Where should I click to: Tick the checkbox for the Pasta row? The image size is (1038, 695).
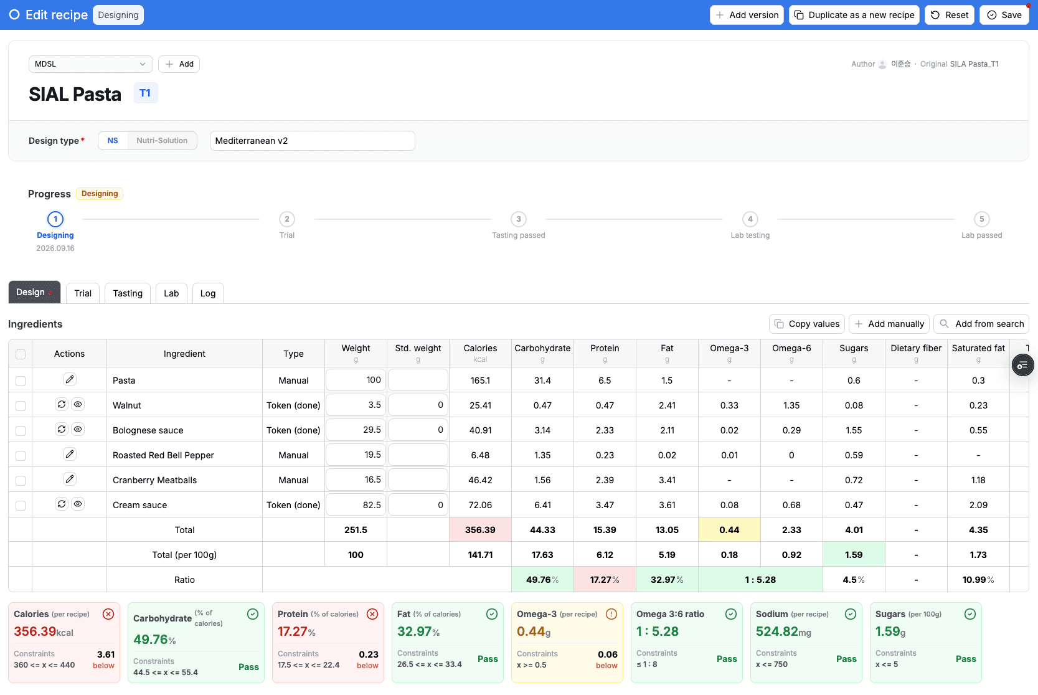21,381
